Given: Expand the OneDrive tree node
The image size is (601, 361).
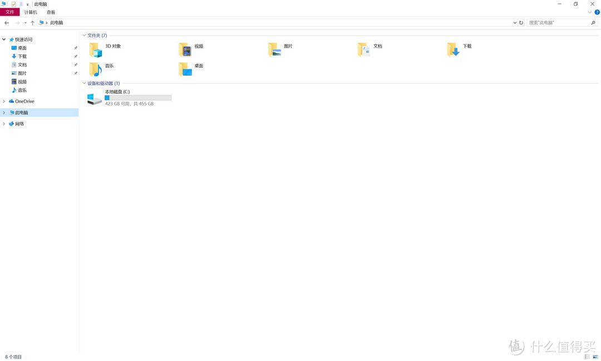Looking at the screenshot, I should pos(4,101).
